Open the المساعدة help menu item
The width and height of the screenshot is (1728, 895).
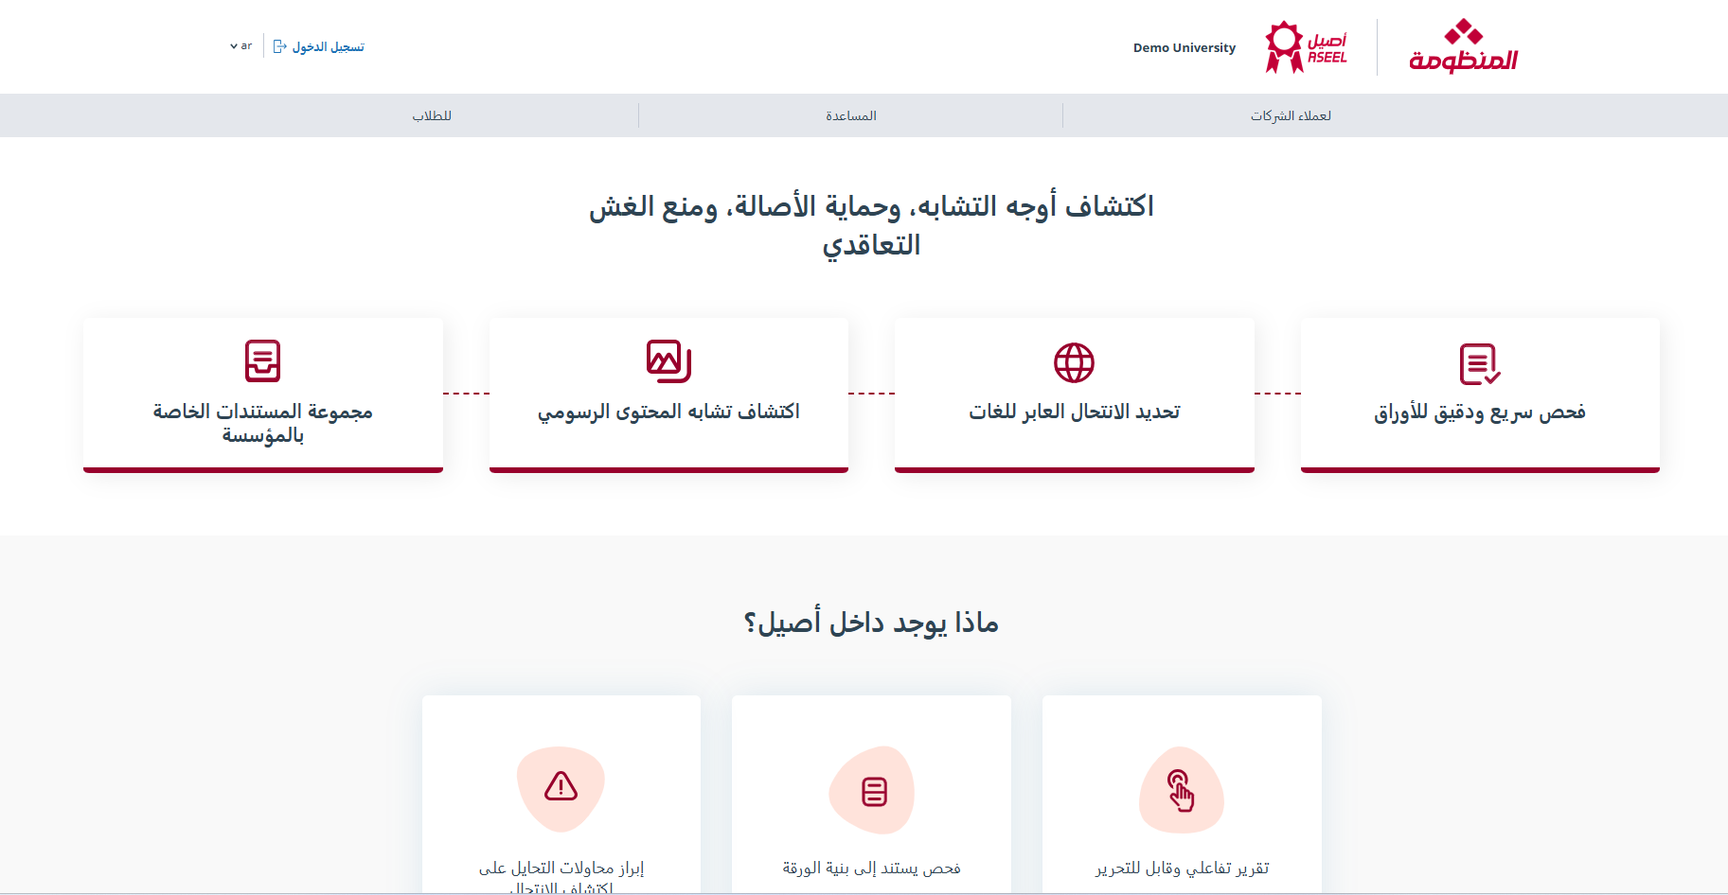coord(850,115)
